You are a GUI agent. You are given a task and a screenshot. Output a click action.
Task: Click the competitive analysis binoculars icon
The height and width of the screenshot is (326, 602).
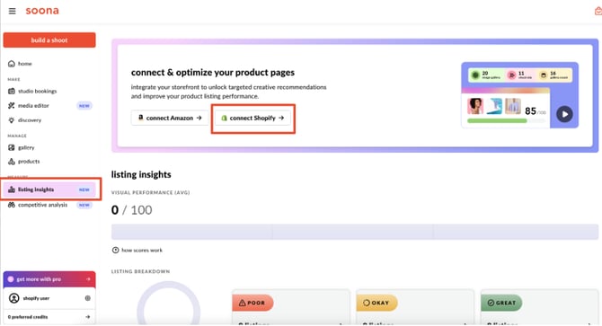click(x=12, y=205)
